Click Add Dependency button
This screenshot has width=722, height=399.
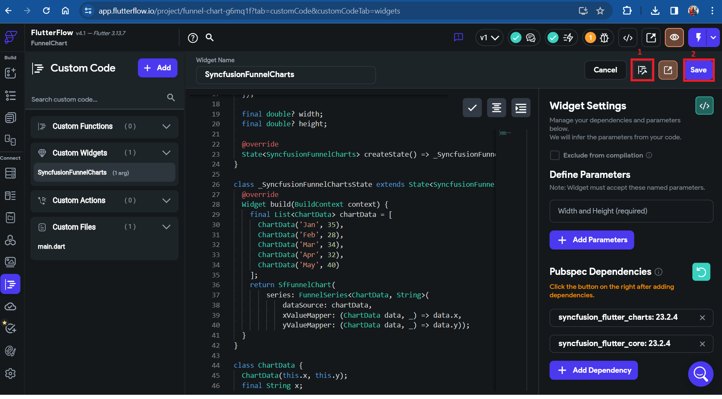(593, 370)
